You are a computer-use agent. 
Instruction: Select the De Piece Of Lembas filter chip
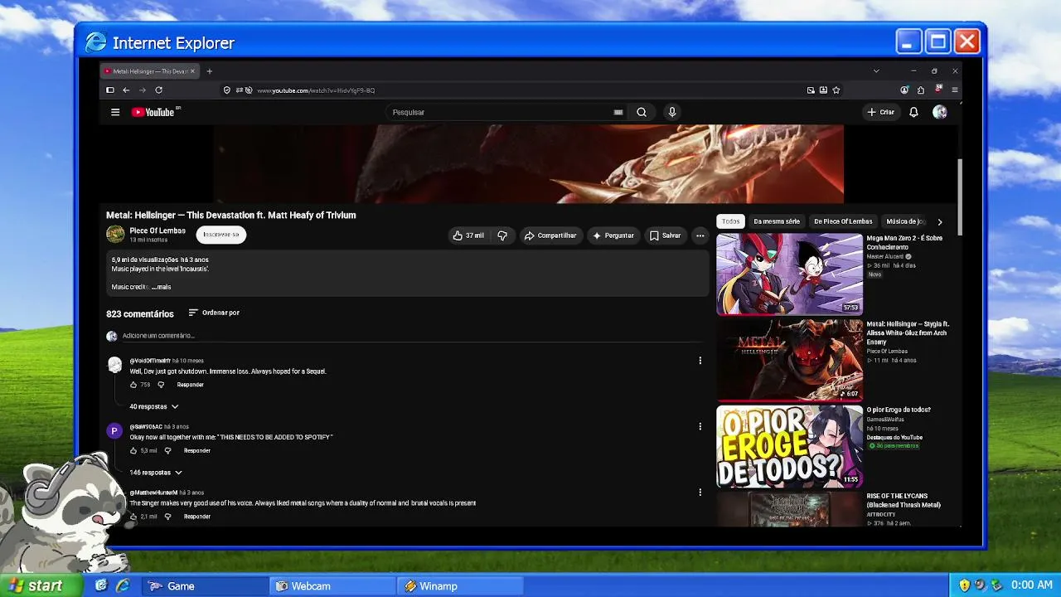tap(843, 221)
